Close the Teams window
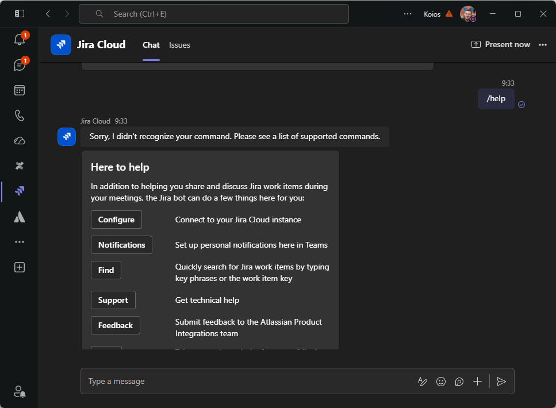556x408 pixels. click(543, 14)
